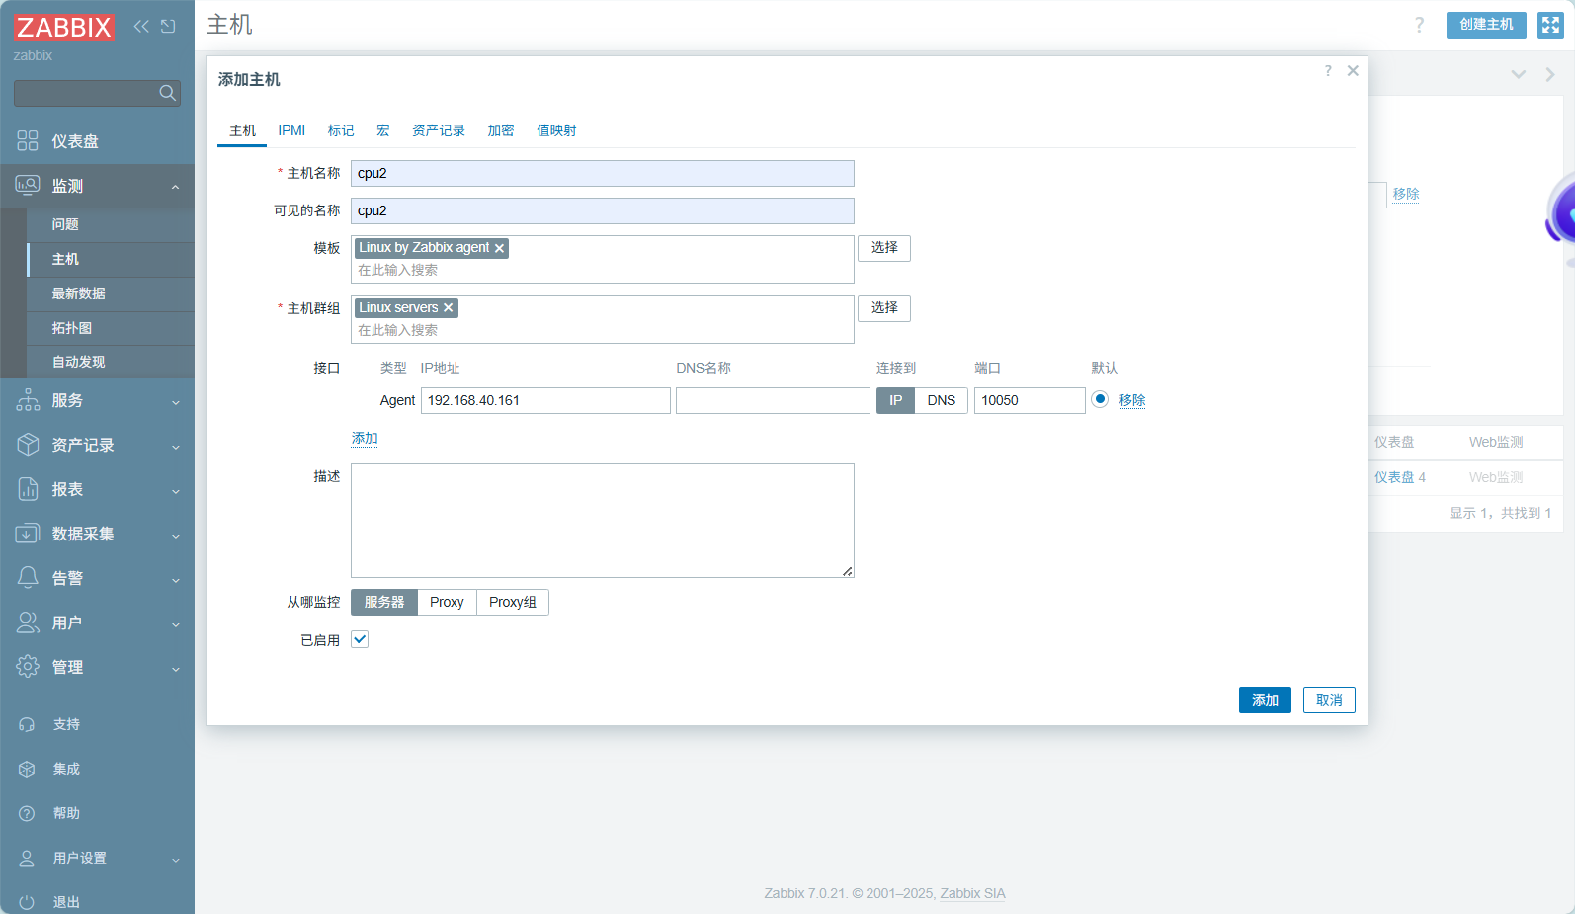Expand the 告警 menu chevron

click(x=176, y=579)
